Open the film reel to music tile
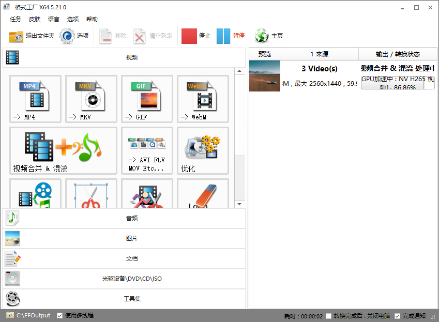439x322 pixels. tap(35, 194)
